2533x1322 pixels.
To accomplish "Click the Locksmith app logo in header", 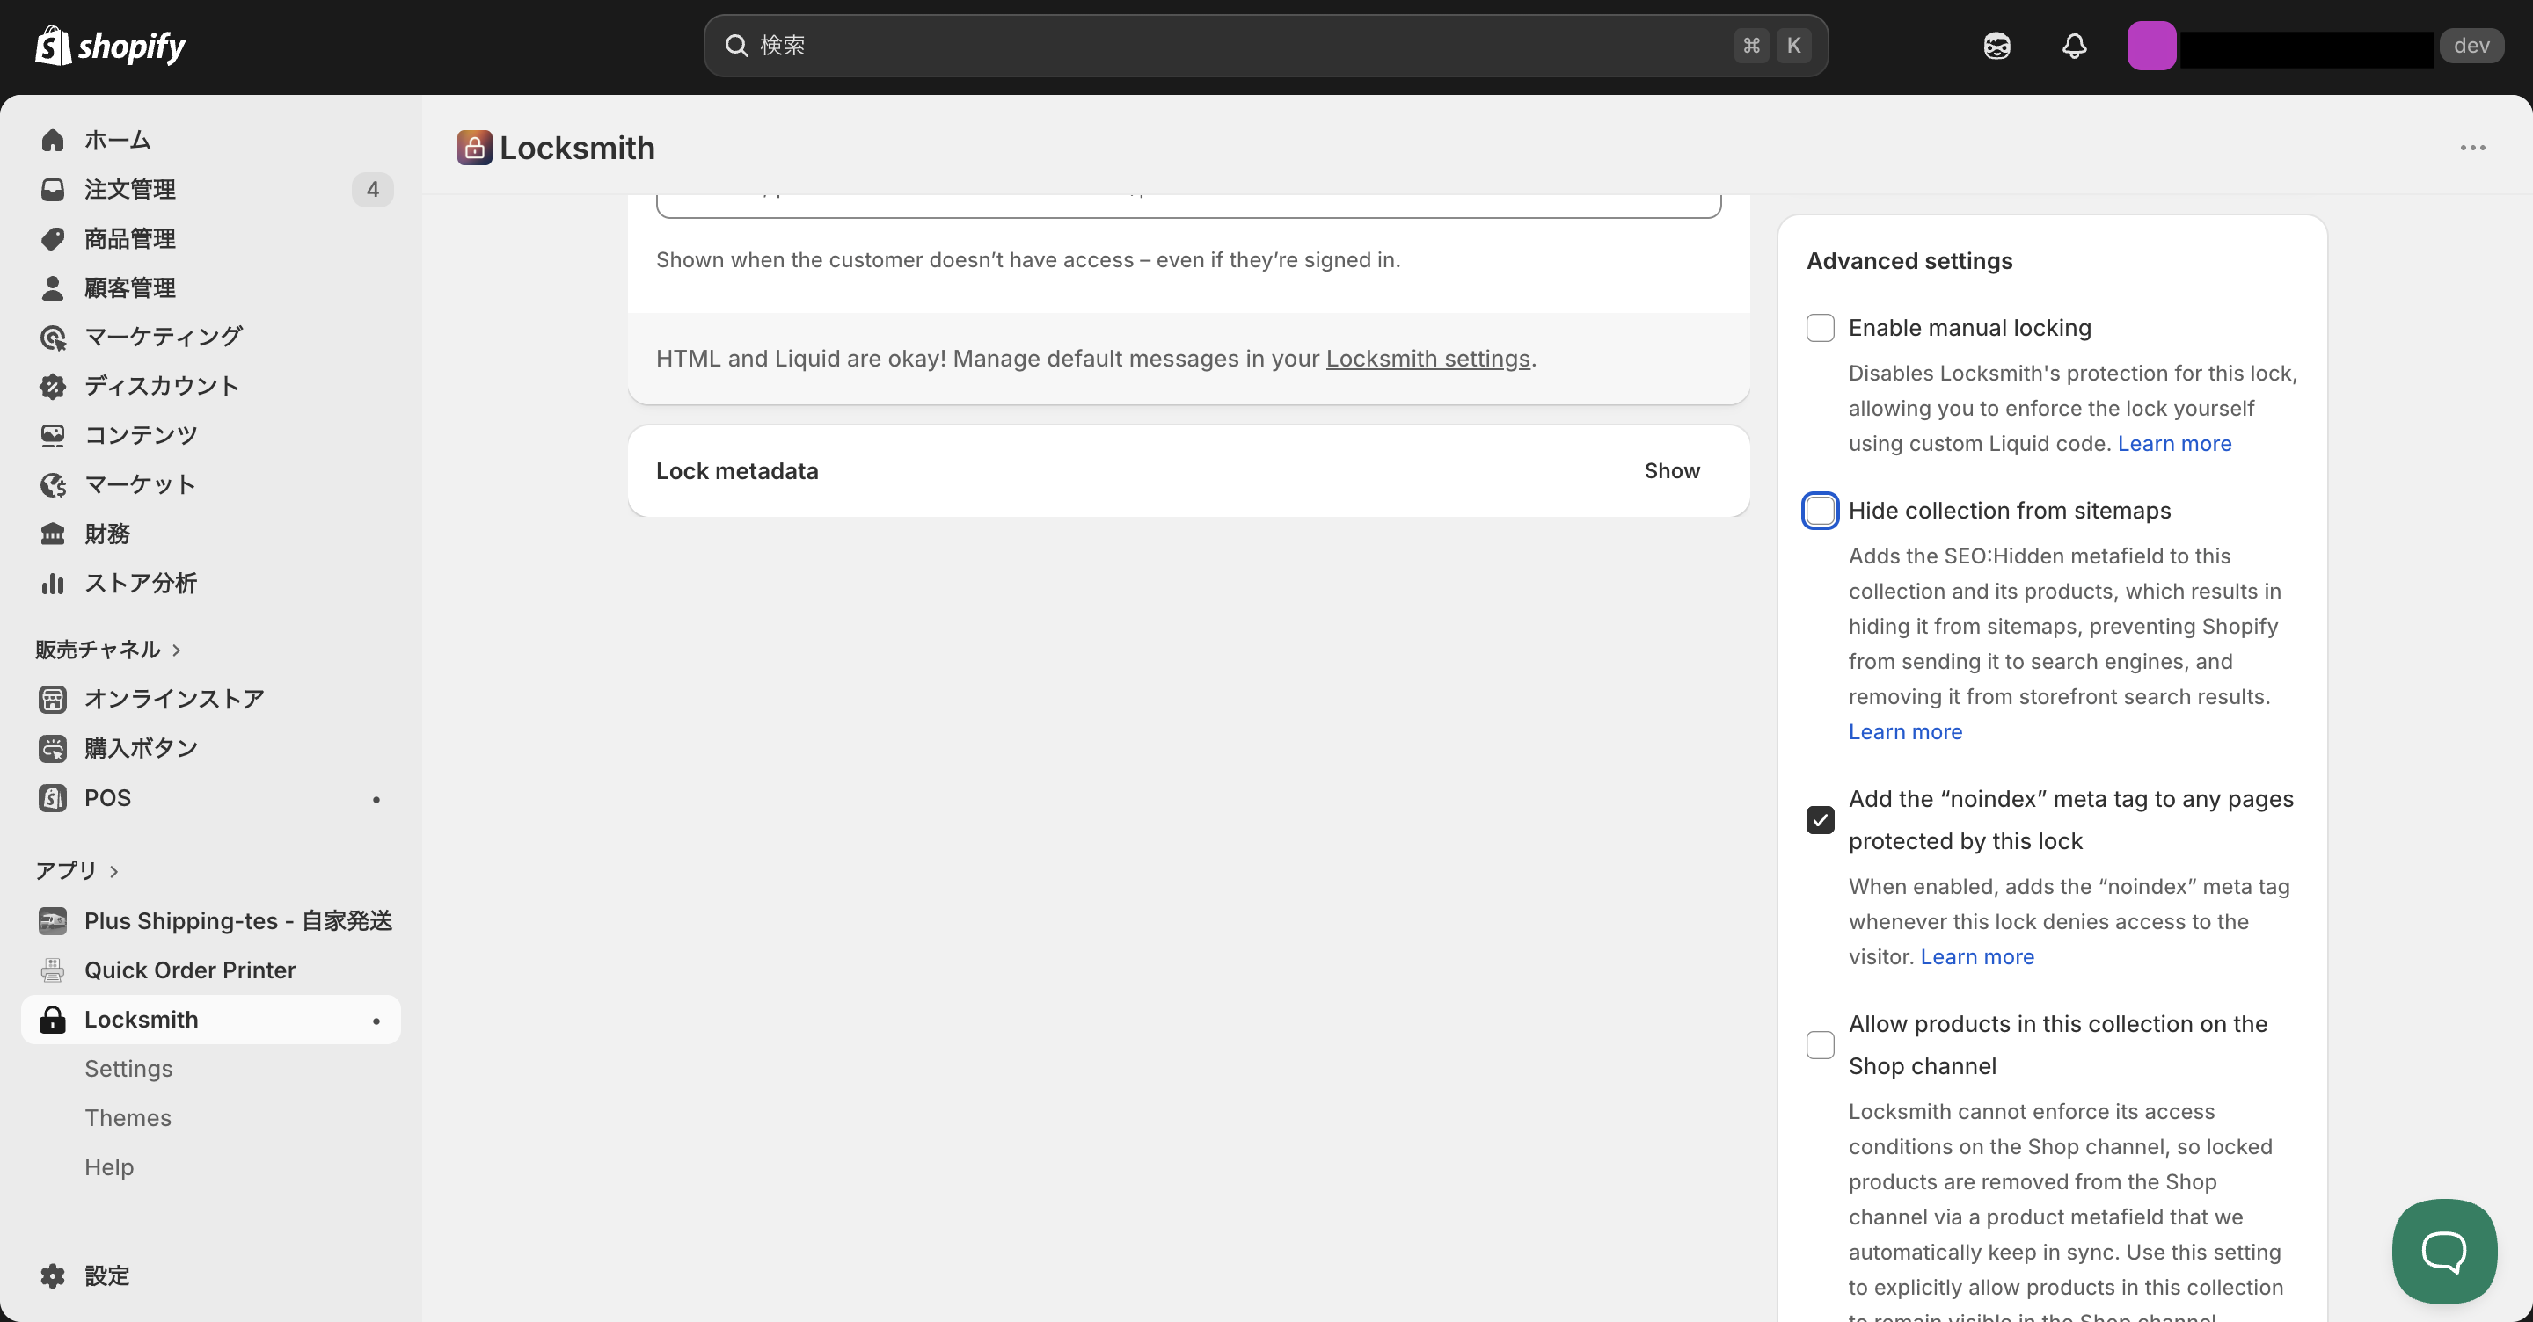I will 474,148.
